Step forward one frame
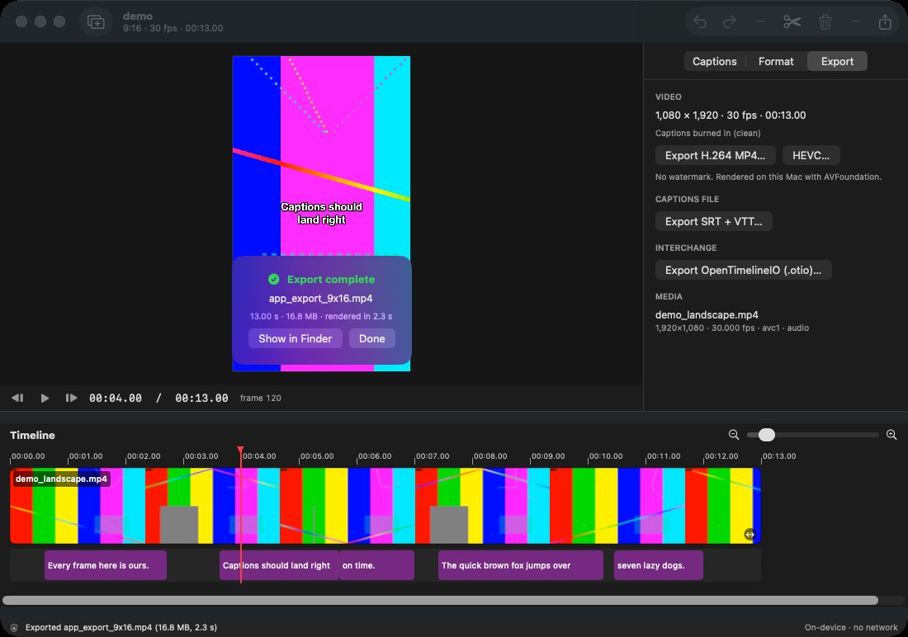This screenshot has width=908, height=637. pos(71,398)
